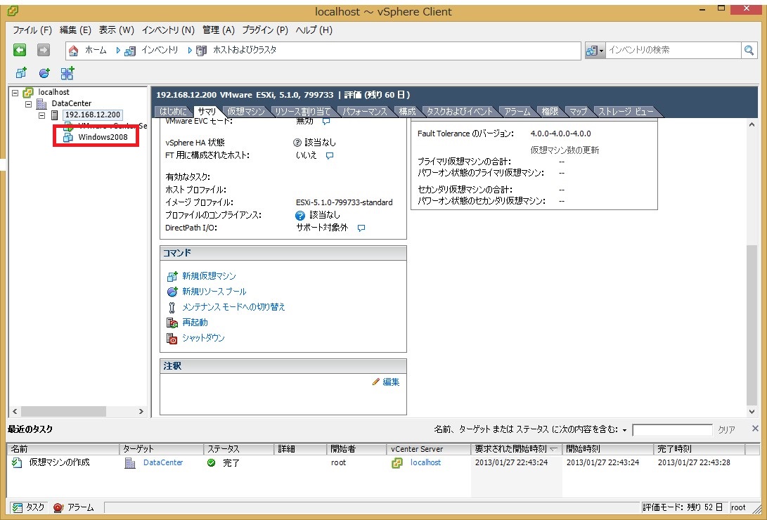
Task: Click the 仮想マシンの作成 task icon
Action: [x=17, y=462]
